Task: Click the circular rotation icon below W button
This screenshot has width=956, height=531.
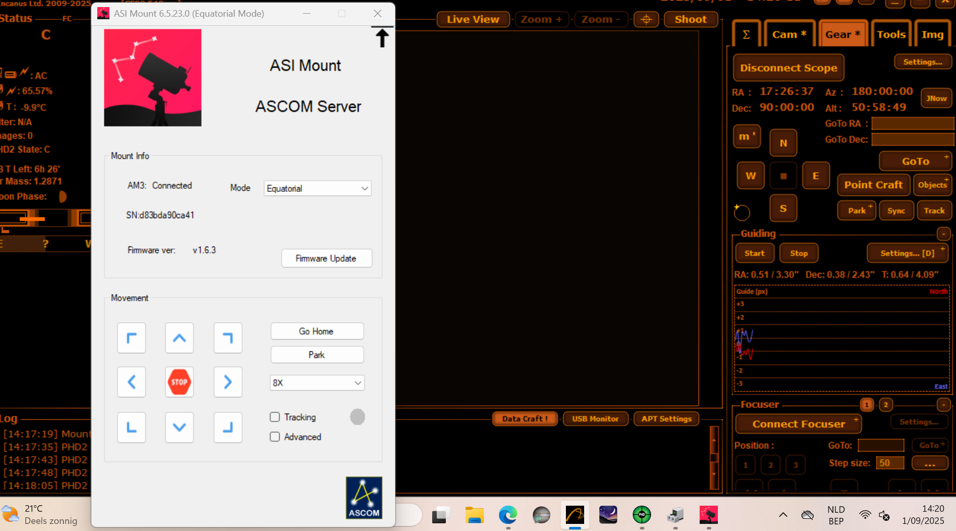Action: point(742,213)
